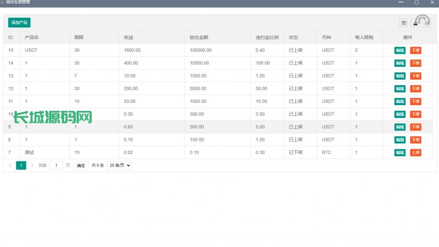Edit the product with ID 9
Screen dimensions: 439x247
click(x=400, y=127)
